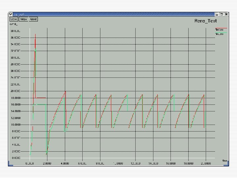This screenshot has height=178, width=237.
Task: Click the tall red peak near top of graph
Action: (35, 41)
